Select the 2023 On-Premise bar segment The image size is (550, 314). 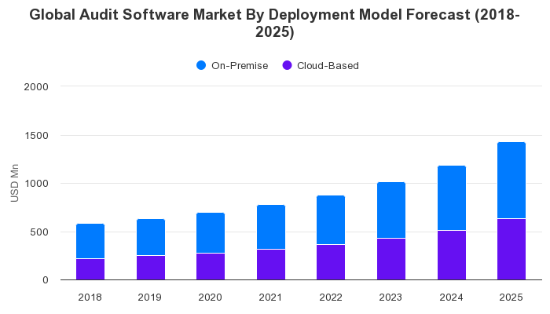point(391,210)
